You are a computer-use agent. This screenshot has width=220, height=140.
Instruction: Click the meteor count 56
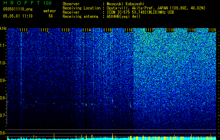[51, 16]
